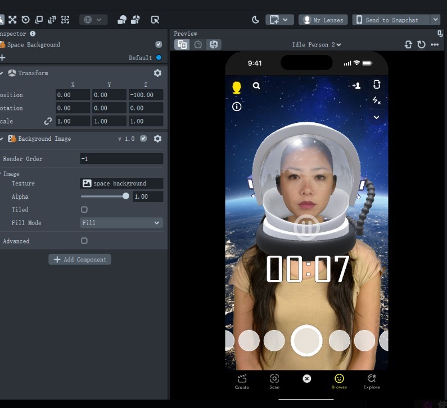Screen dimensions: 447x408
Task: Select the first preview mode device icon
Action: [182, 45]
